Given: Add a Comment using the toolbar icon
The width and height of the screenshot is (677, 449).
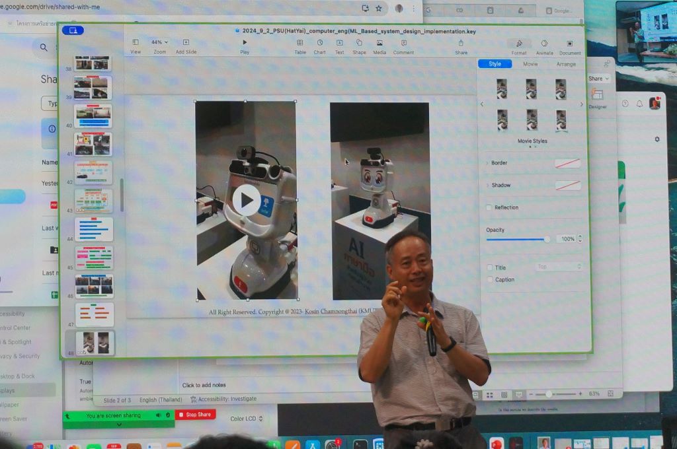Looking at the screenshot, I should pyautogui.click(x=403, y=43).
